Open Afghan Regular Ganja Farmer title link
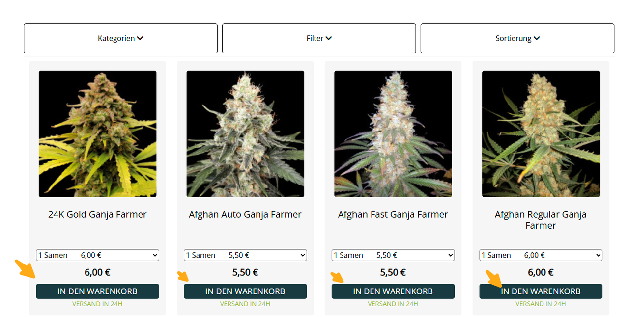The width and height of the screenshot is (629, 317). (541, 220)
